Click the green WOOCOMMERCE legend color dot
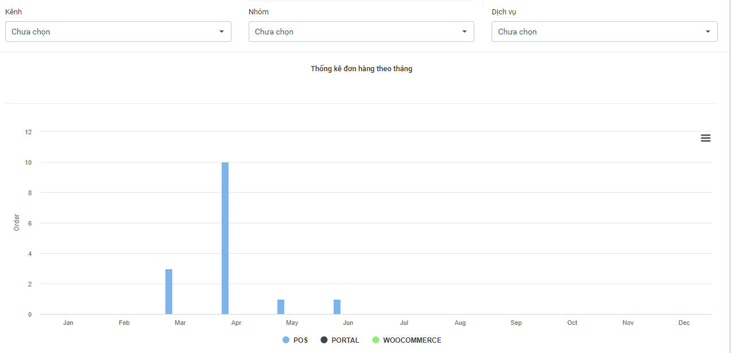 [376, 340]
